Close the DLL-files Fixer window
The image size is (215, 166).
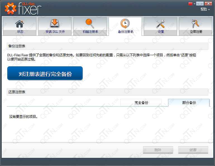pos(208,4)
